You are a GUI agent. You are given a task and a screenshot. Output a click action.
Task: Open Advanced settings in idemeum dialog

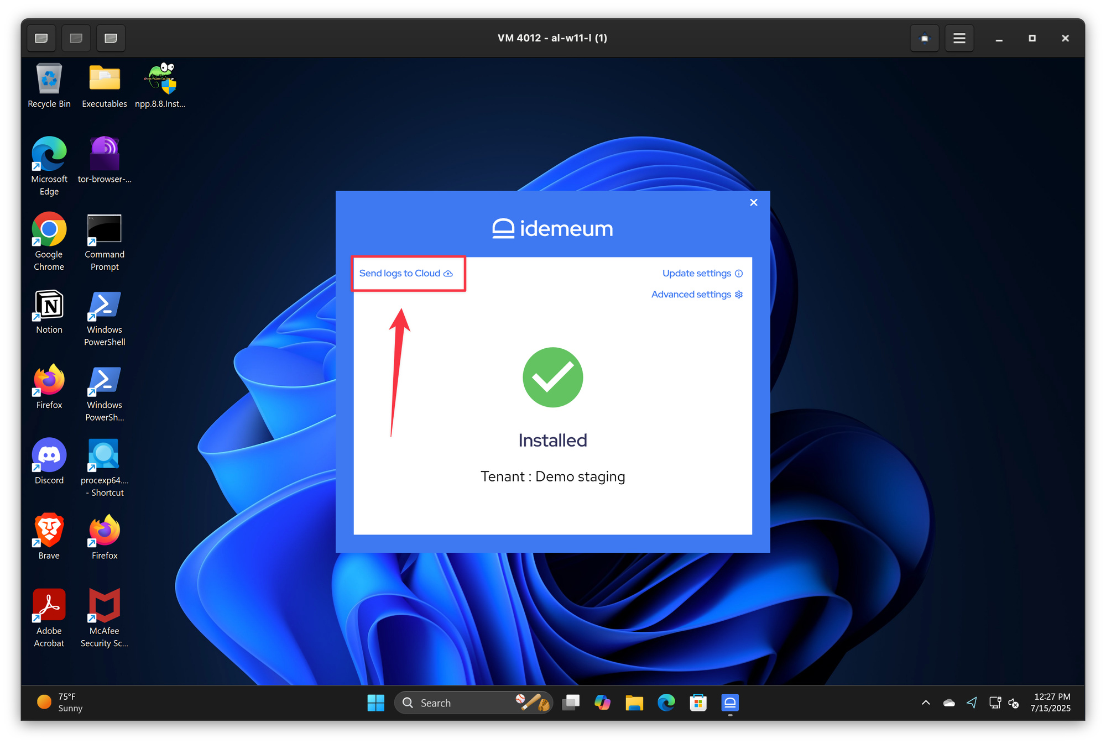pyautogui.click(x=697, y=294)
